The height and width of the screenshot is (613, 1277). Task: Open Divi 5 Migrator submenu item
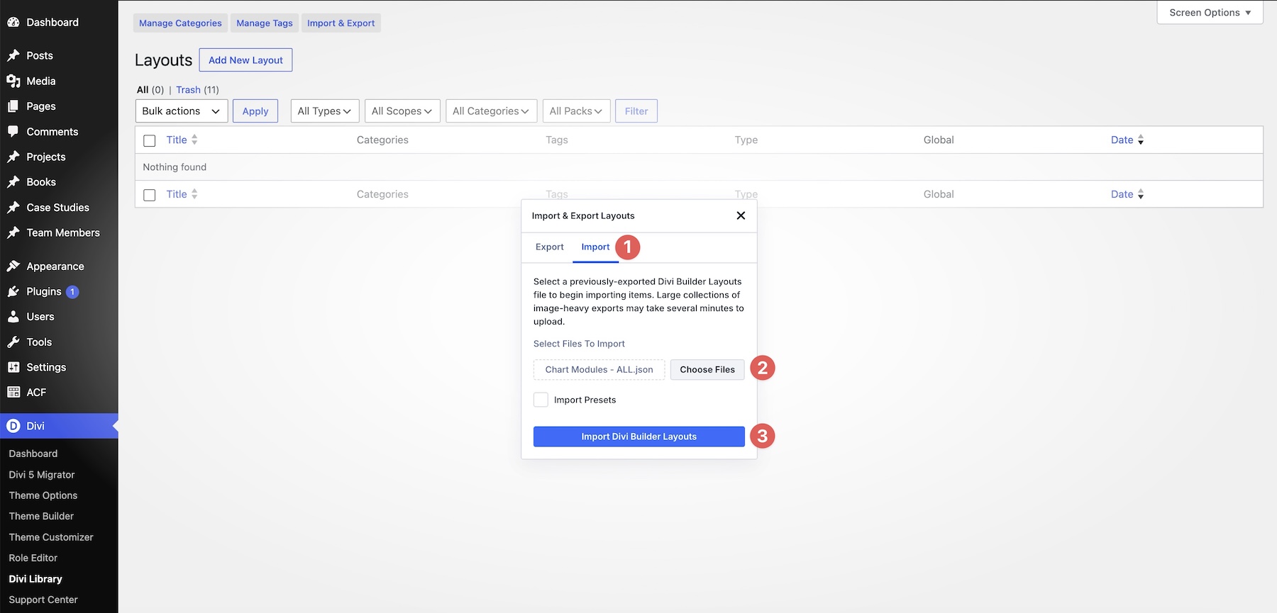(42, 475)
